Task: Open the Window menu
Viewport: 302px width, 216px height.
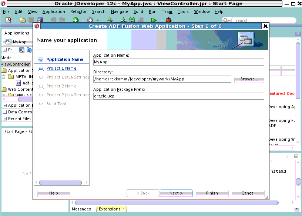Action: 202,11
